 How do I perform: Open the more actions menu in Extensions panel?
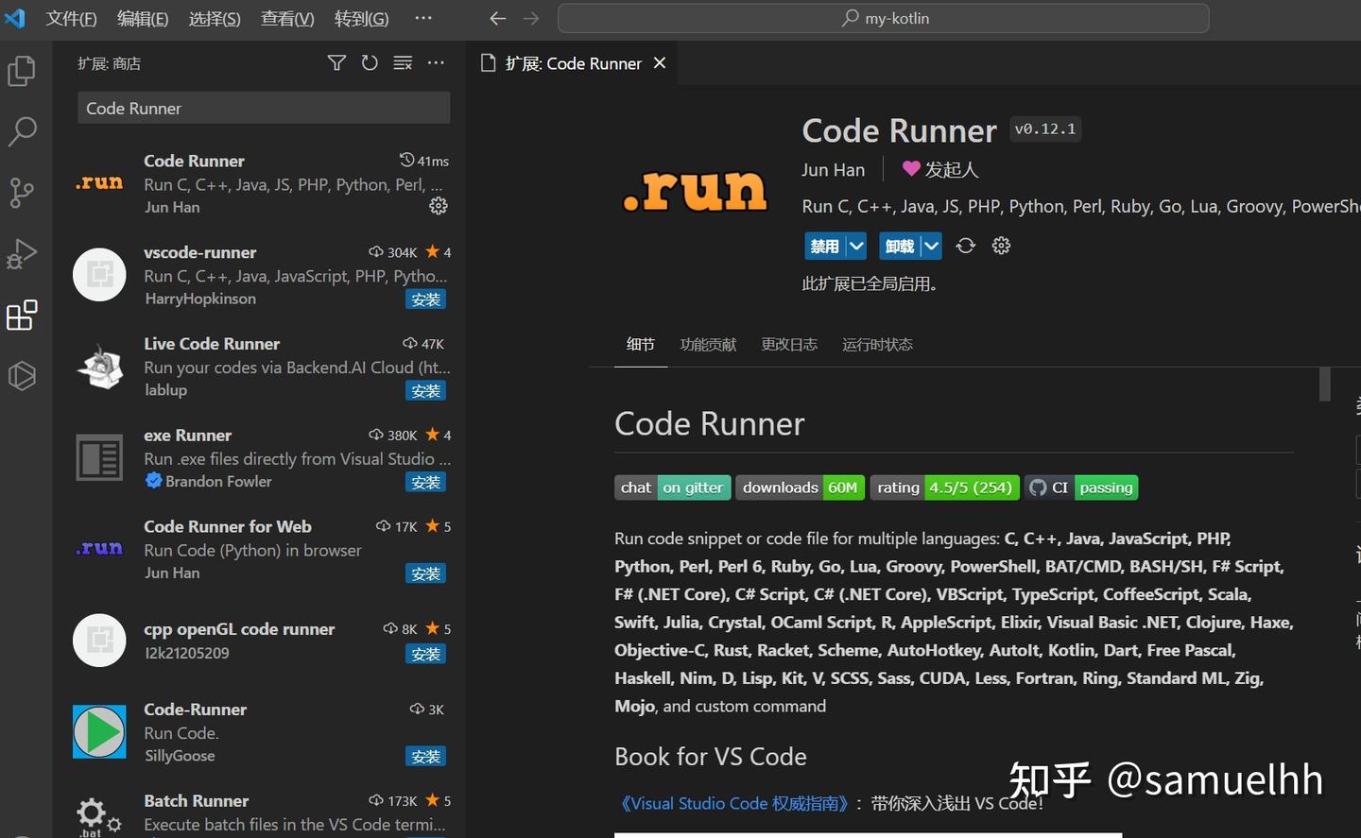436,62
